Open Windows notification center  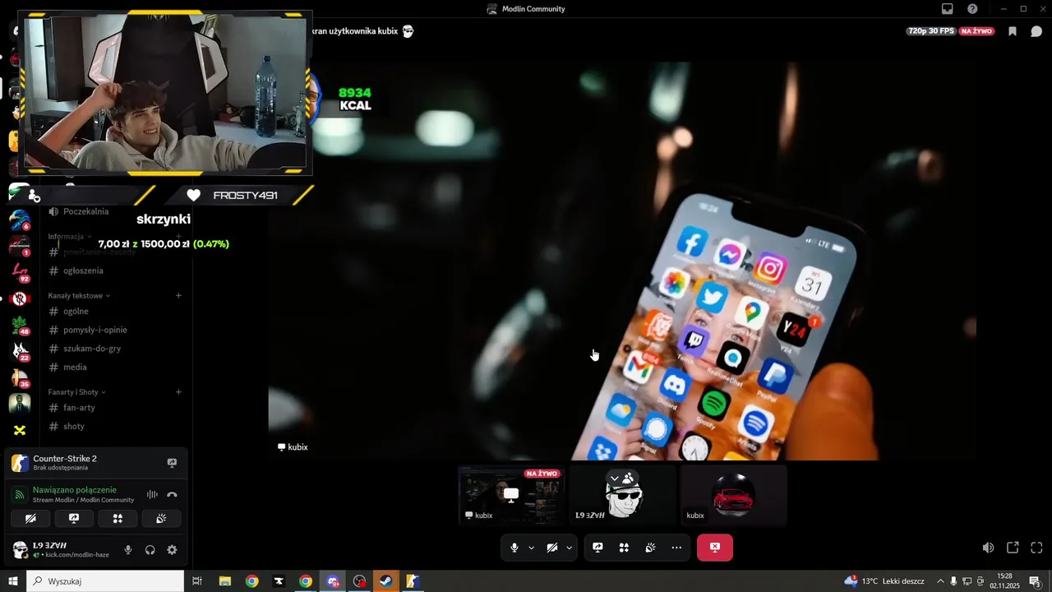point(1036,581)
